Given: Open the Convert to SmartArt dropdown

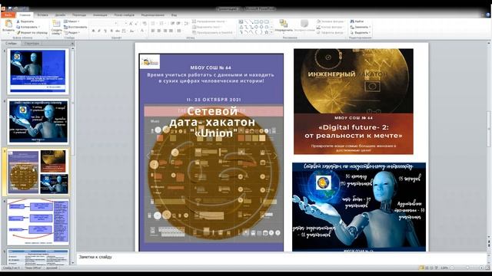Looking at the screenshot, I should [213, 32].
